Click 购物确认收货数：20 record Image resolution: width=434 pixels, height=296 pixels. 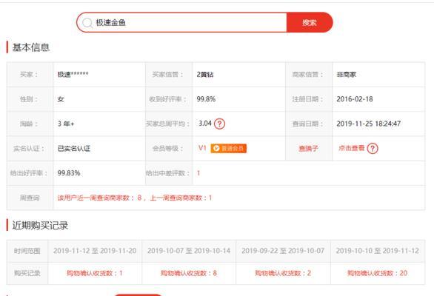[377, 273]
